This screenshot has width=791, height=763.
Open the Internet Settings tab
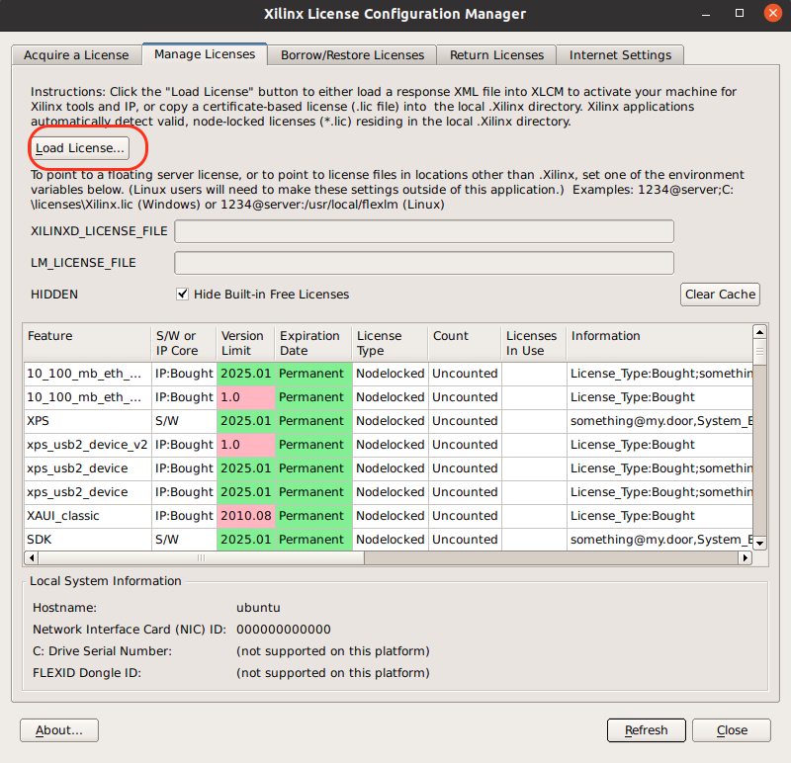click(620, 55)
